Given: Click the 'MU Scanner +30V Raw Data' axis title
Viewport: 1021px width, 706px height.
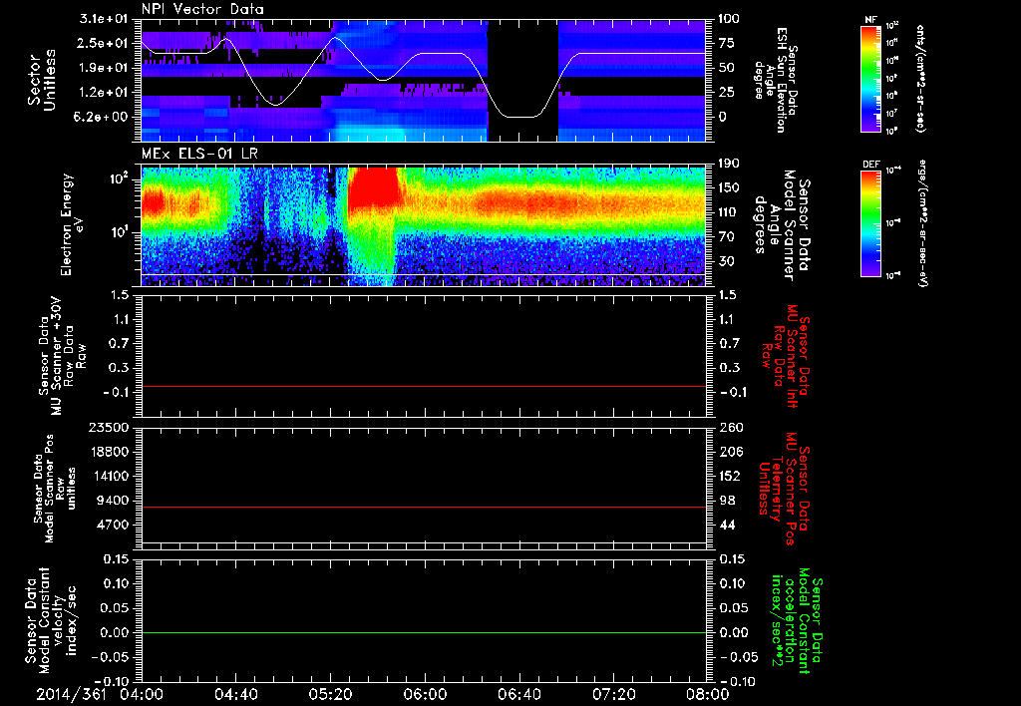Looking at the screenshot, I should click(61, 356).
